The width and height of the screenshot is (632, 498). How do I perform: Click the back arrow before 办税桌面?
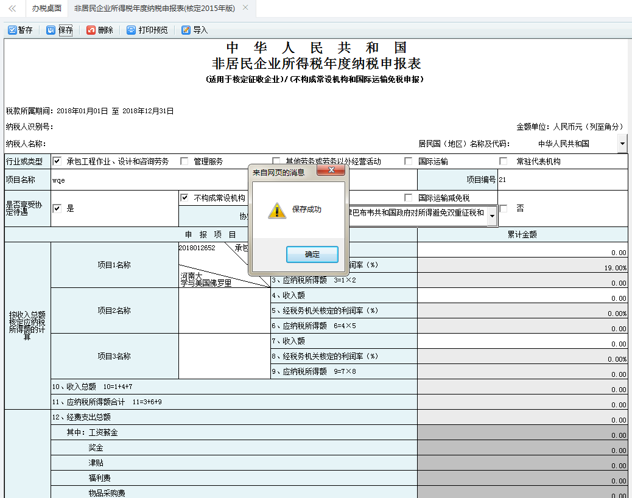[10, 9]
